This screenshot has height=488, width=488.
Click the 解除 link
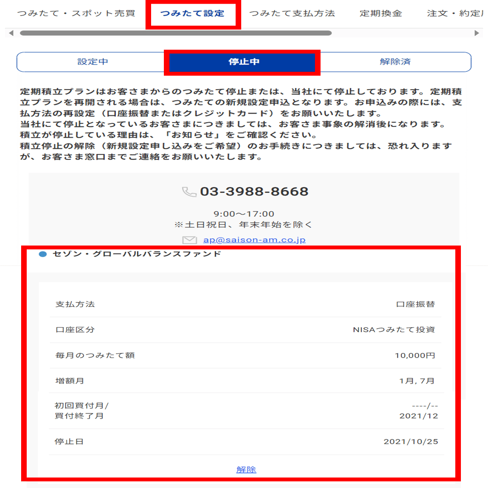click(x=246, y=470)
